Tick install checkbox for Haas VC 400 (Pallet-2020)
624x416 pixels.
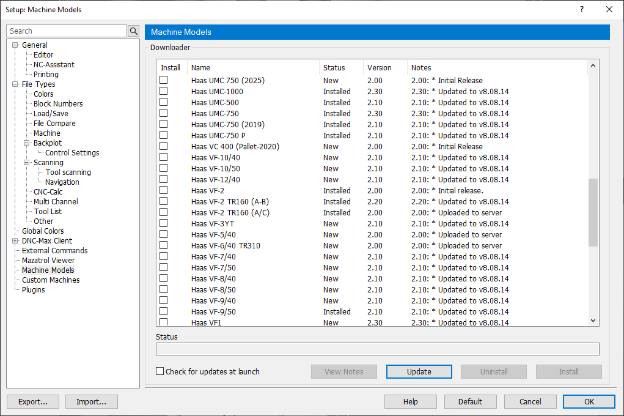click(x=163, y=146)
